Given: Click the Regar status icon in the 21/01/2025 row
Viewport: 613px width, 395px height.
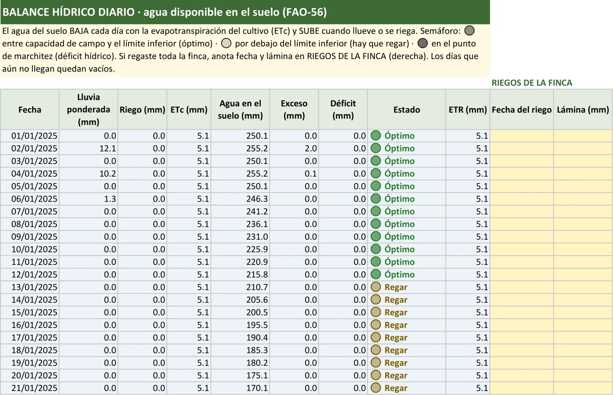Looking at the screenshot, I should (x=376, y=388).
